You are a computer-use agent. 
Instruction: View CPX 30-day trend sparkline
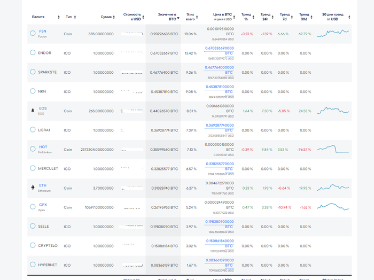click(x=333, y=207)
